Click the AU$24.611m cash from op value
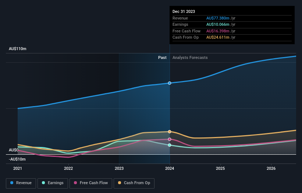This screenshot has width=302, height=193. tap(218, 38)
